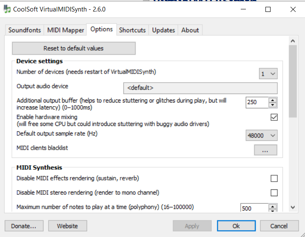
Task: Open the Default output sample rate dropdown
Action: pos(262,135)
